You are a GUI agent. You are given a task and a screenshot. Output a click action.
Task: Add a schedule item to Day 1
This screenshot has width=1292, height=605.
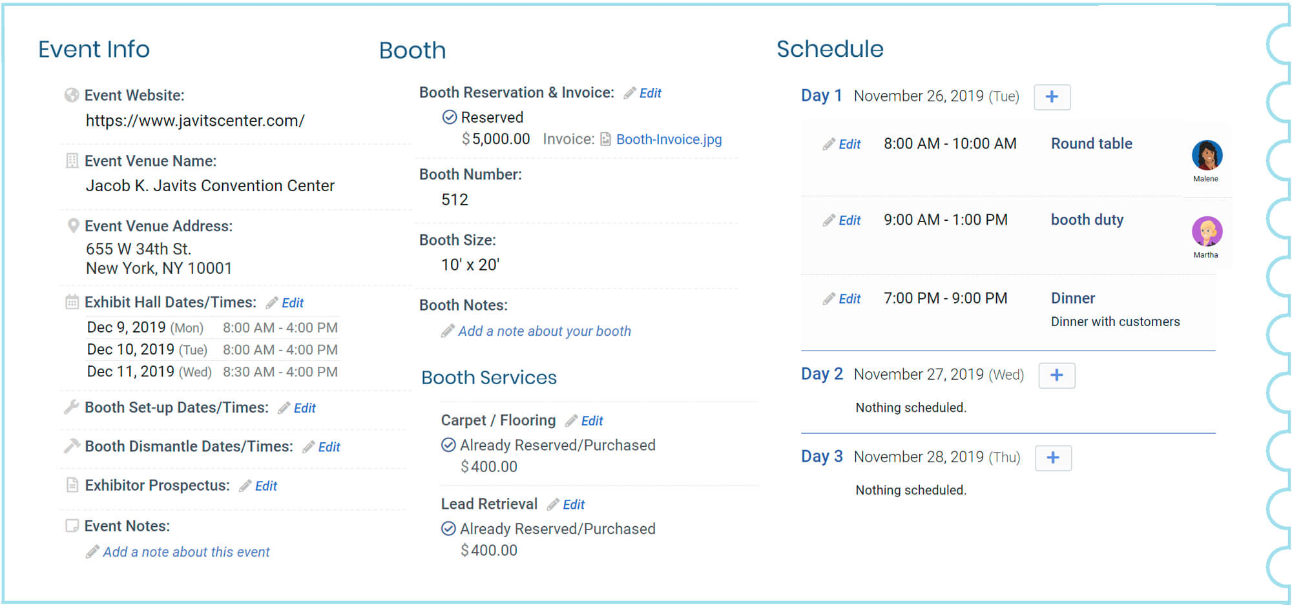point(1052,97)
